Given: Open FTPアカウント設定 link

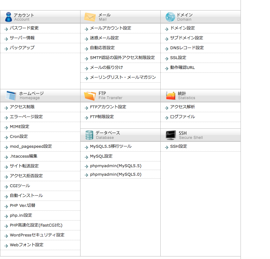Looking at the screenshot, I should (108, 107).
